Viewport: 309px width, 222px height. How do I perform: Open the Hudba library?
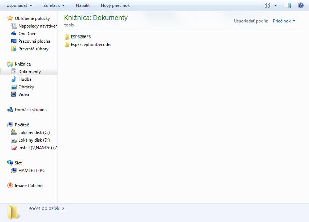pyautogui.click(x=25, y=79)
